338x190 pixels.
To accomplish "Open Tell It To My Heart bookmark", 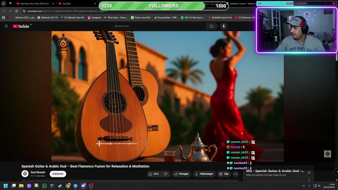I will [x=193, y=18].
